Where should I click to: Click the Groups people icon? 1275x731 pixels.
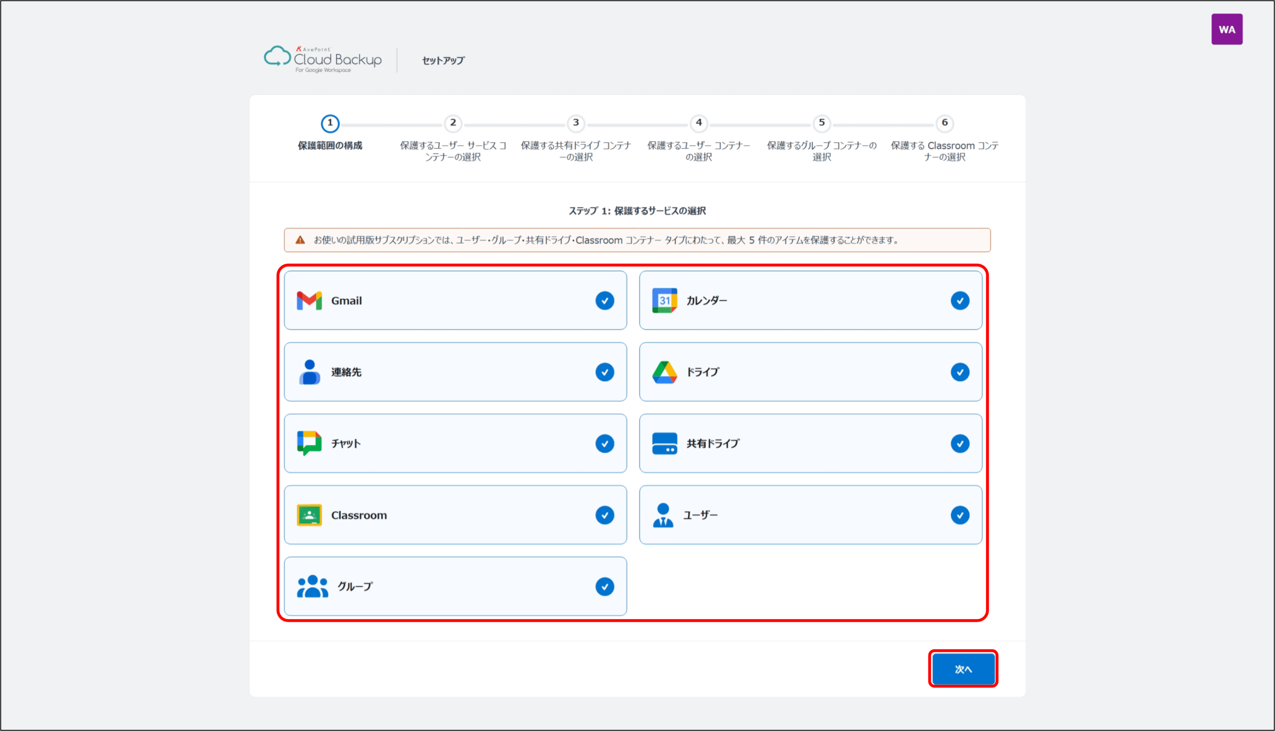tap(312, 586)
